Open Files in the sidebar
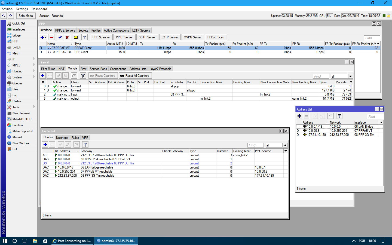 pyautogui.click(x=15, y=89)
